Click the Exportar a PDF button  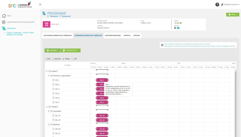[71, 51]
